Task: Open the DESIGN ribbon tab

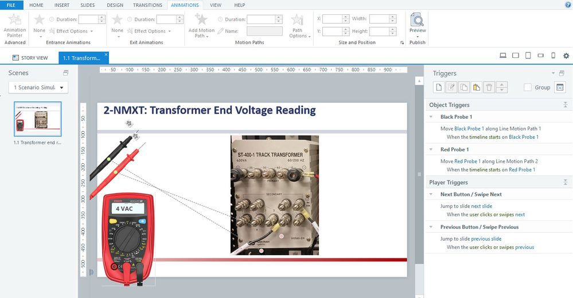Action: click(x=115, y=5)
